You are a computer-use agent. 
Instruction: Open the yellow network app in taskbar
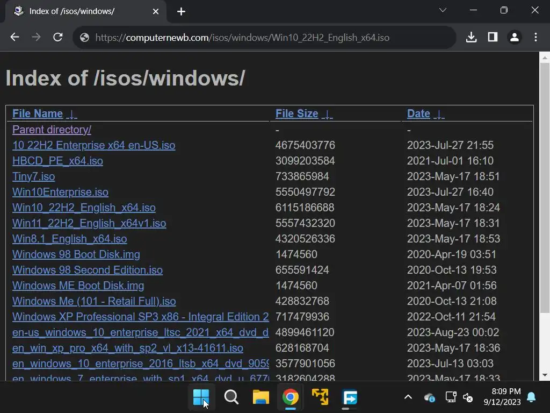tap(320, 397)
